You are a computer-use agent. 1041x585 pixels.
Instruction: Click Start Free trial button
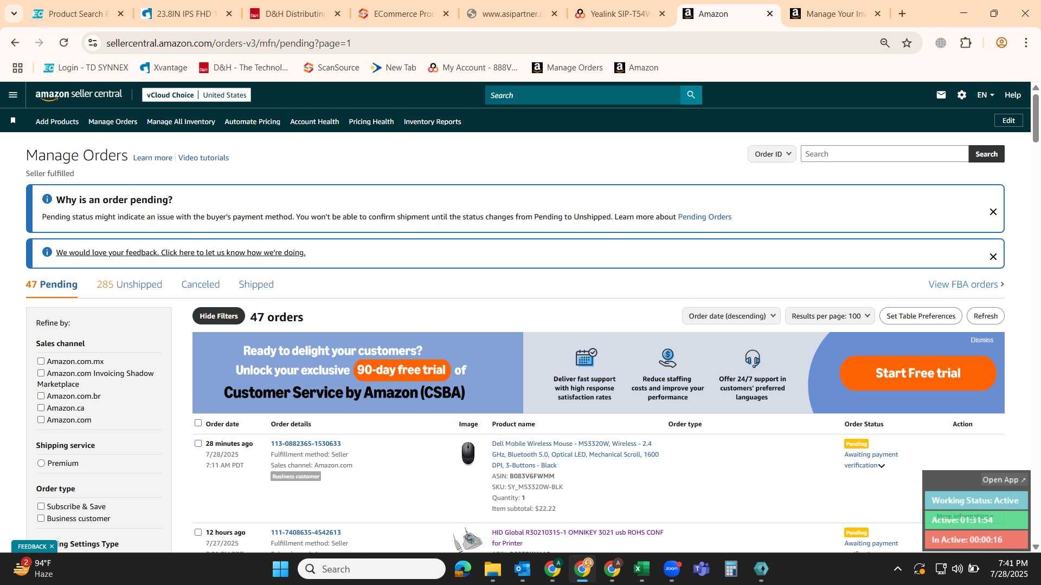pyautogui.click(x=917, y=373)
